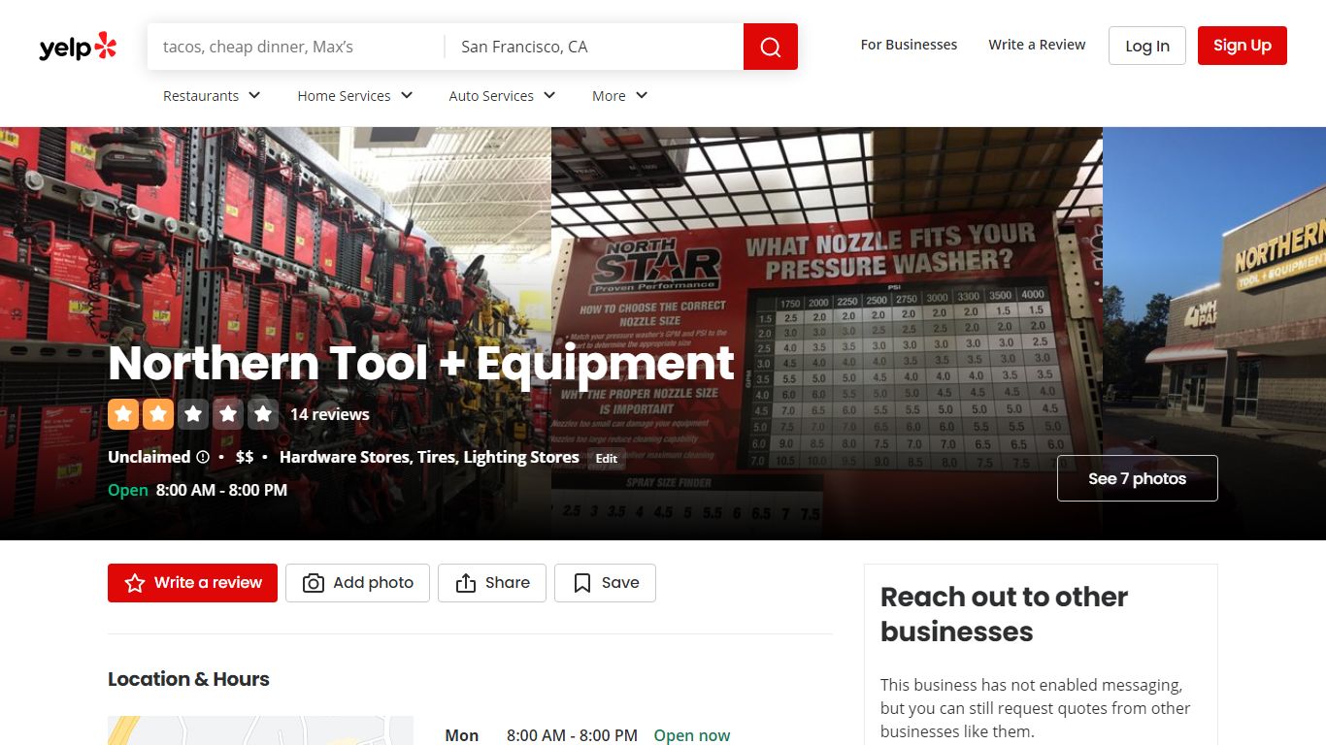This screenshot has width=1326, height=745.
Task: Click the Location & Hours heading
Action: tap(188, 679)
